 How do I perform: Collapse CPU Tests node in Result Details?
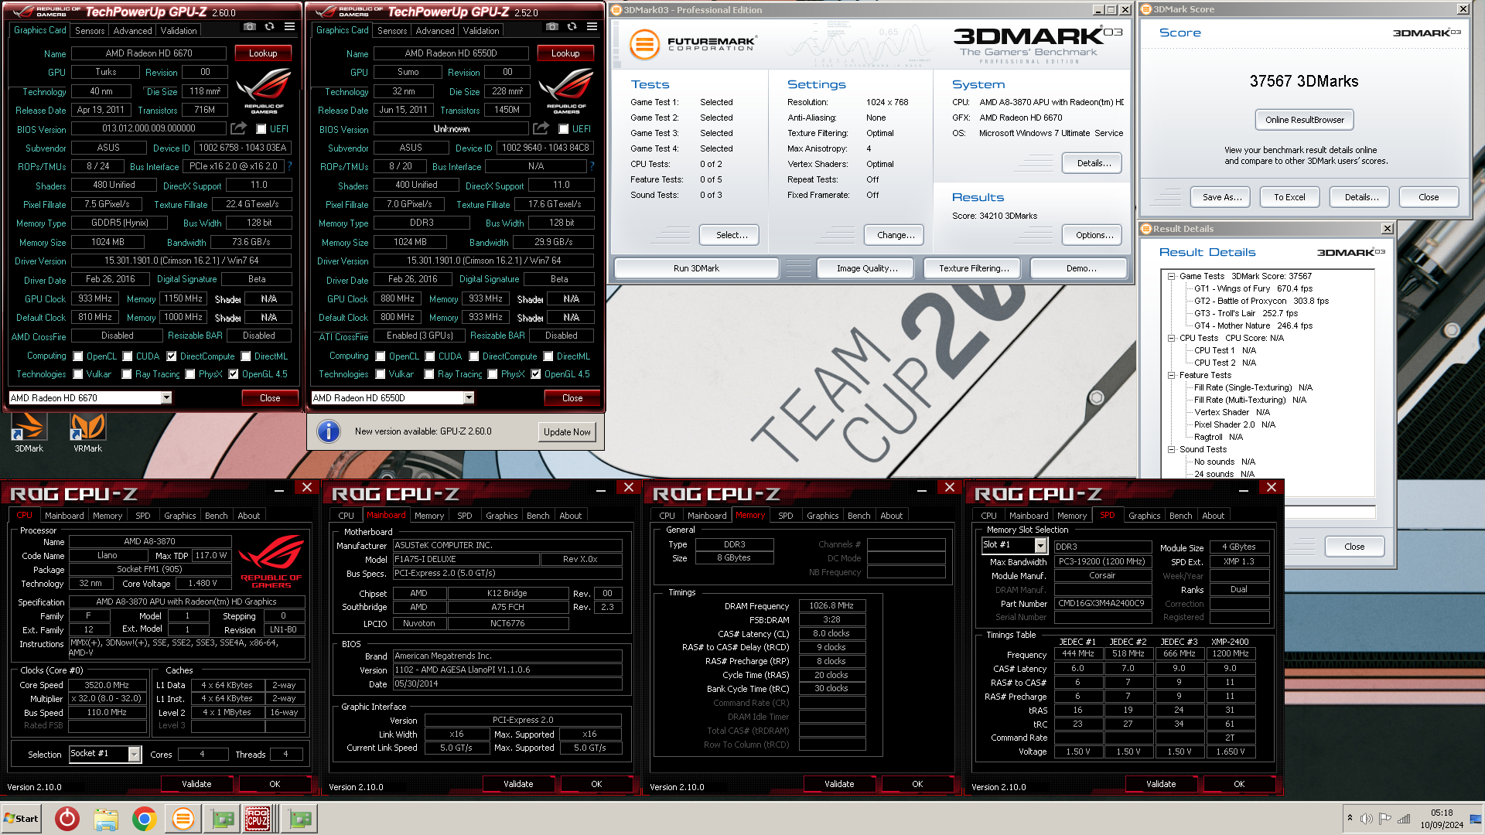1172,338
